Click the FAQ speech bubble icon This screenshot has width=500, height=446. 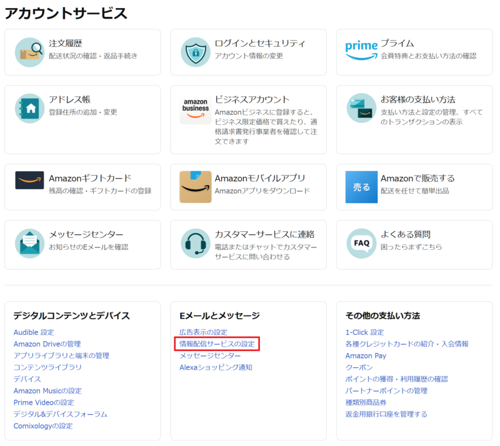pyautogui.click(x=361, y=243)
